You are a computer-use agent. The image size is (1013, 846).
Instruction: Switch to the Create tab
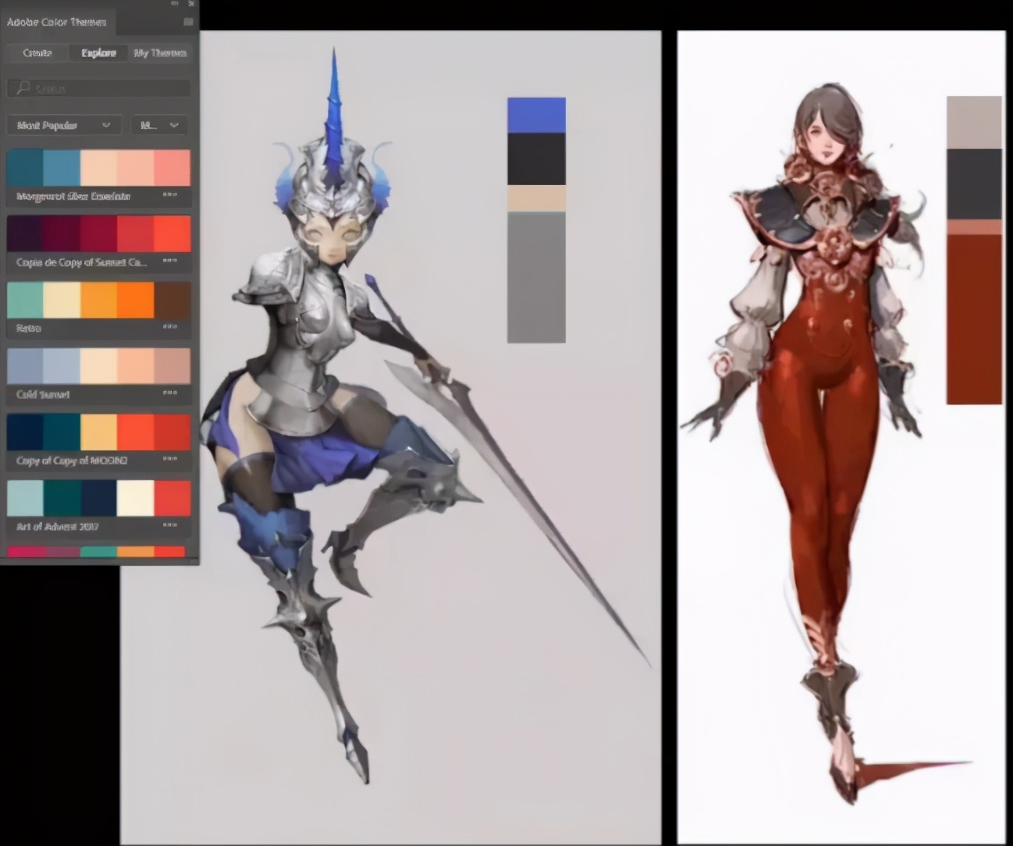click(x=37, y=53)
